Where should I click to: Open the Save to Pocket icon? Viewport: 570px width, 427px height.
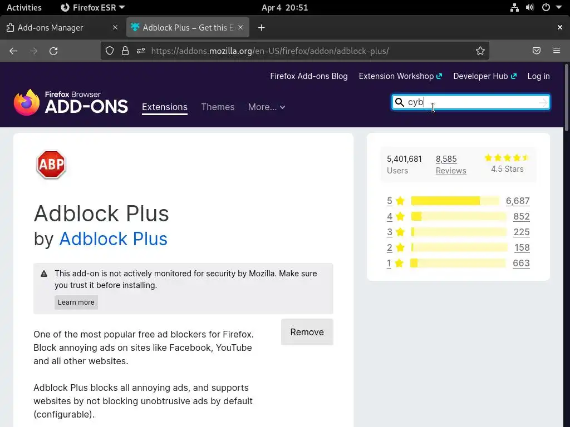point(537,51)
